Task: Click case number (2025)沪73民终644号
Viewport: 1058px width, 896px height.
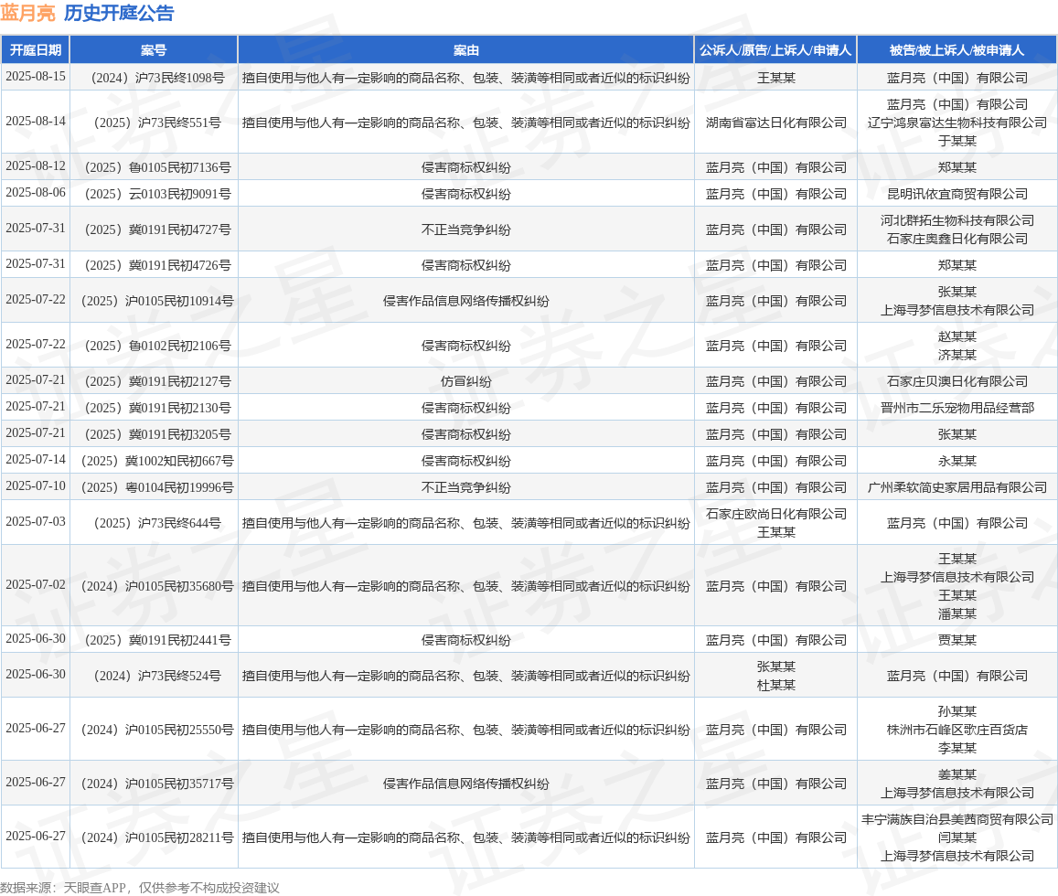Action: 153,523
